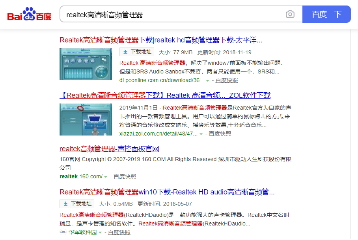Click download arrow icon beside 77.9MB result
The image size is (358, 240).
tap(125, 52)
